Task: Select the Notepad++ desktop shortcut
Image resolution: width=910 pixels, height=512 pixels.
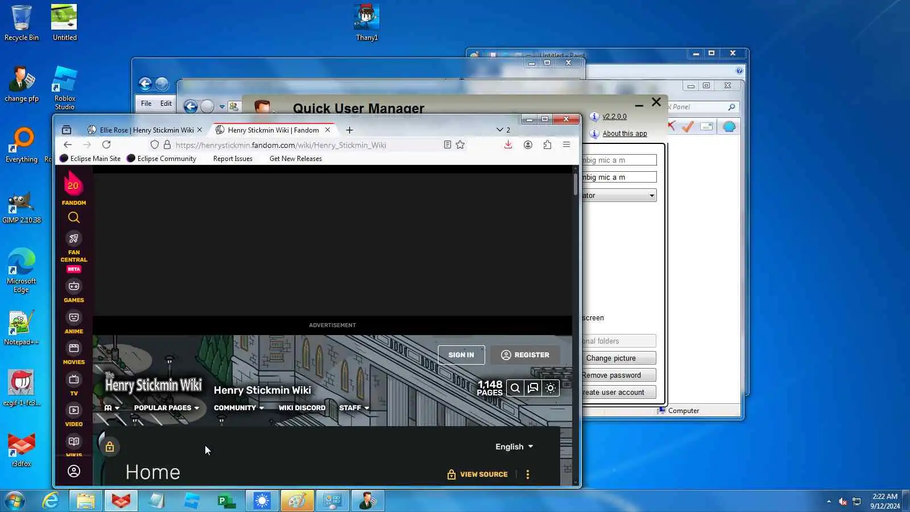Action: (x=21, y=328)
